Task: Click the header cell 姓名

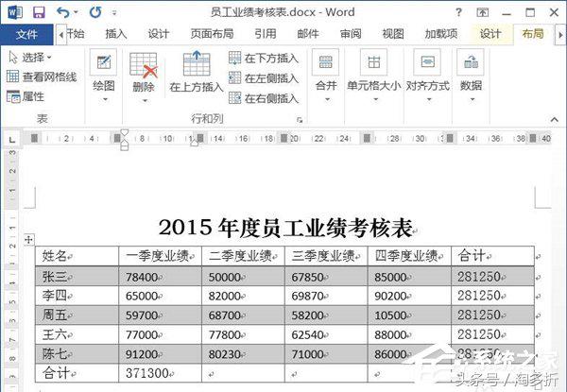Action: point(77,256)
